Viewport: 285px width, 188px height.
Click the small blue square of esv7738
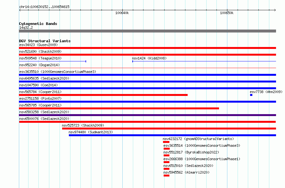coord(251,95)
